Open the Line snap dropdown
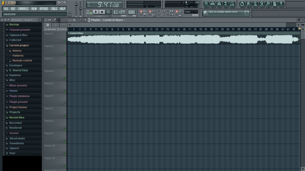 coord(191,12)
